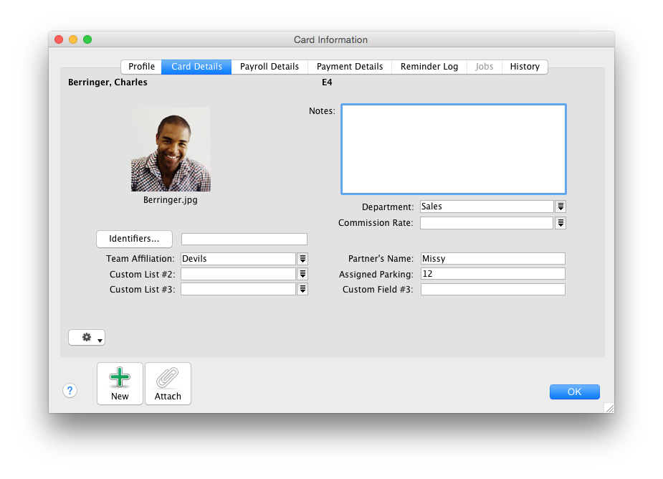The width and height of the screenshot is (663, 479).
Task: View the History tab
Action: point(525,67)
